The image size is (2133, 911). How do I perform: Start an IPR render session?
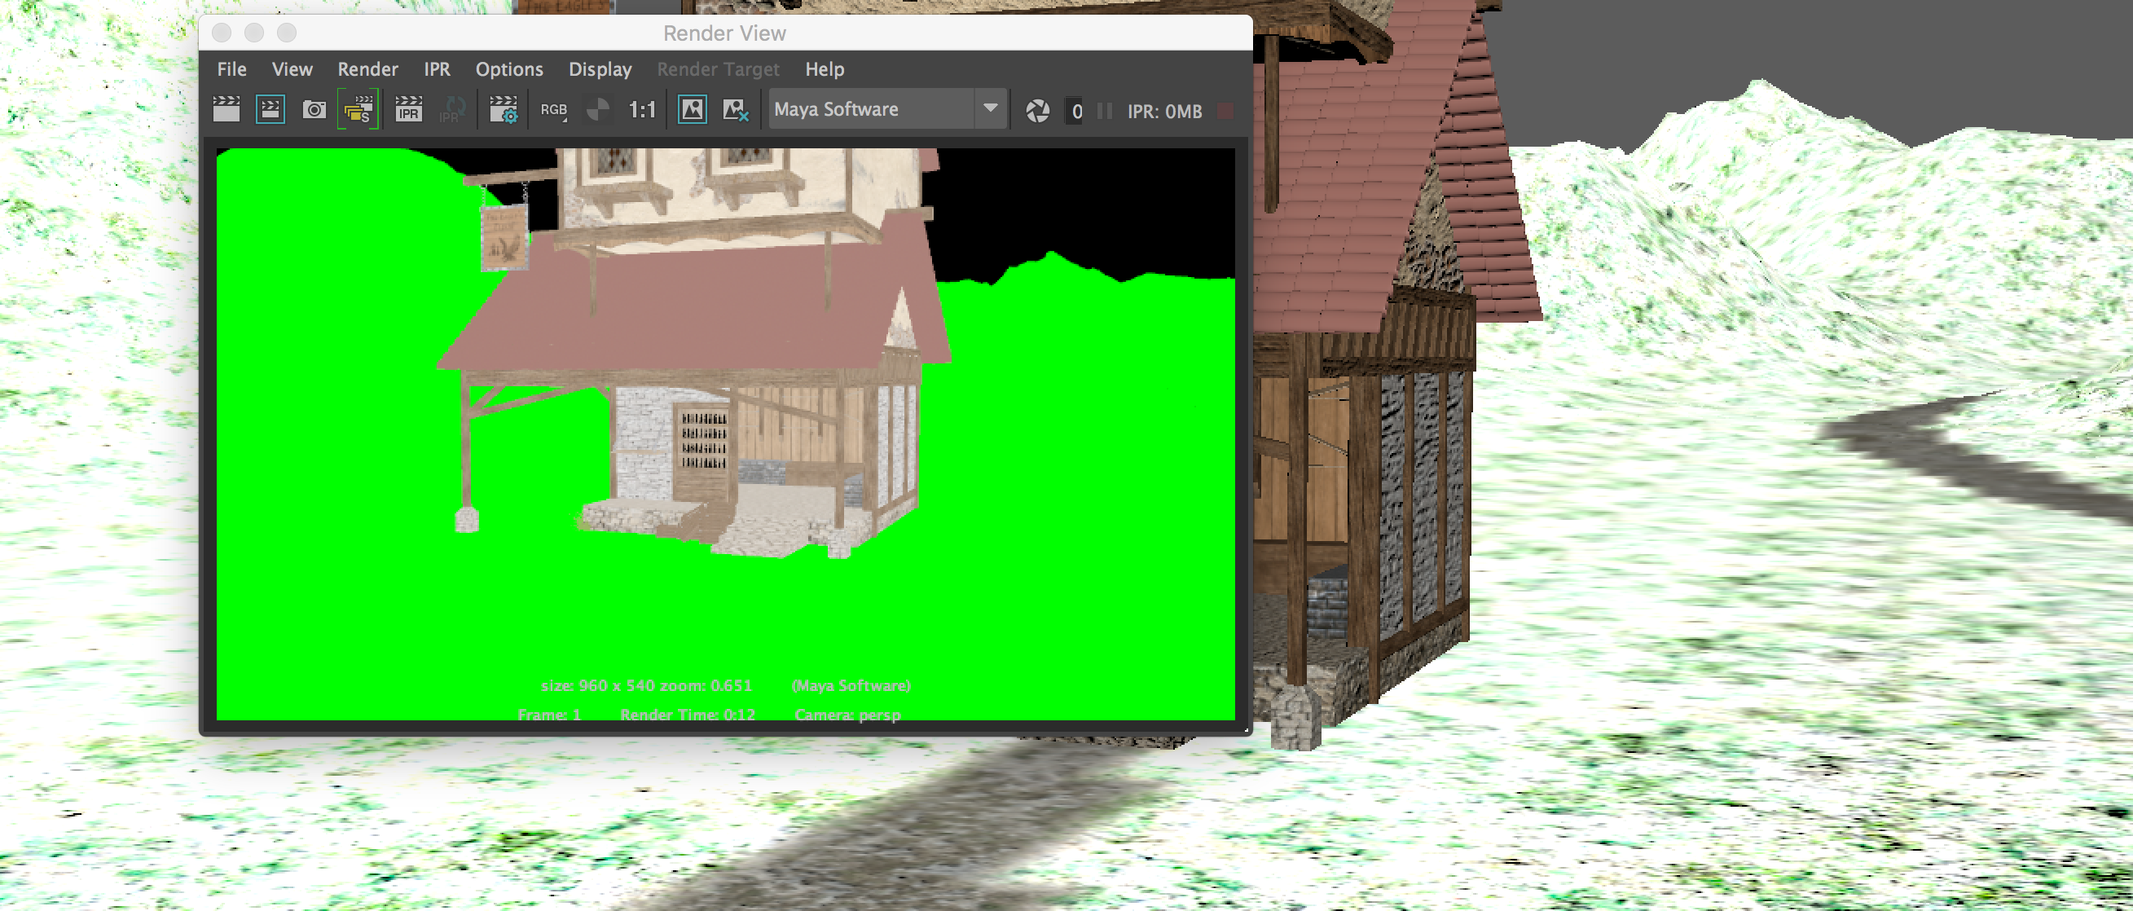tap(409, 108)
